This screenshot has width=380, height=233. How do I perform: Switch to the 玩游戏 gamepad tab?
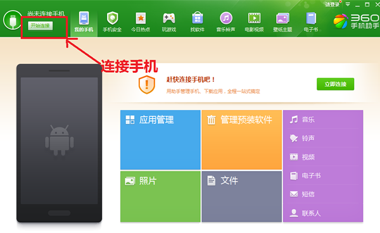coord(169,22)
